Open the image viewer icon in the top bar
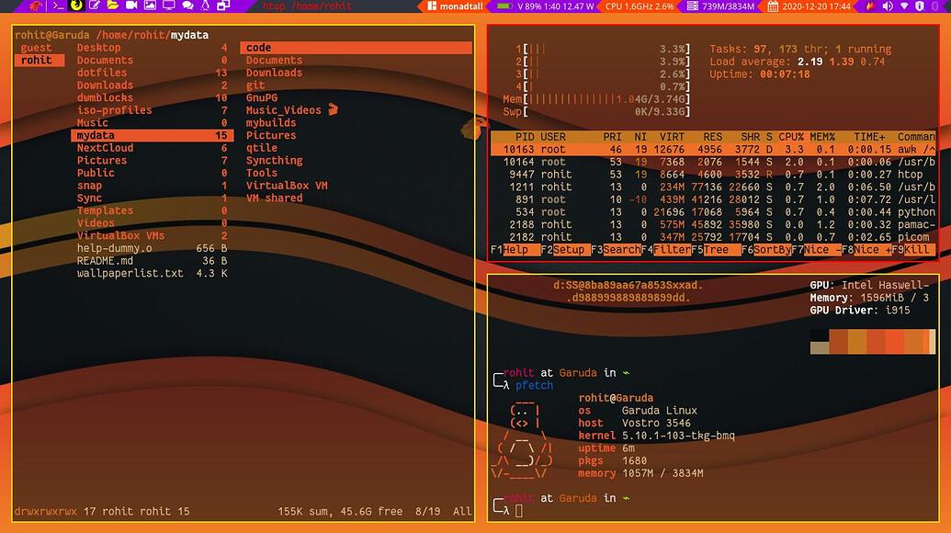The height and width of the screenshot is (533, 951). tap(150, 6)
